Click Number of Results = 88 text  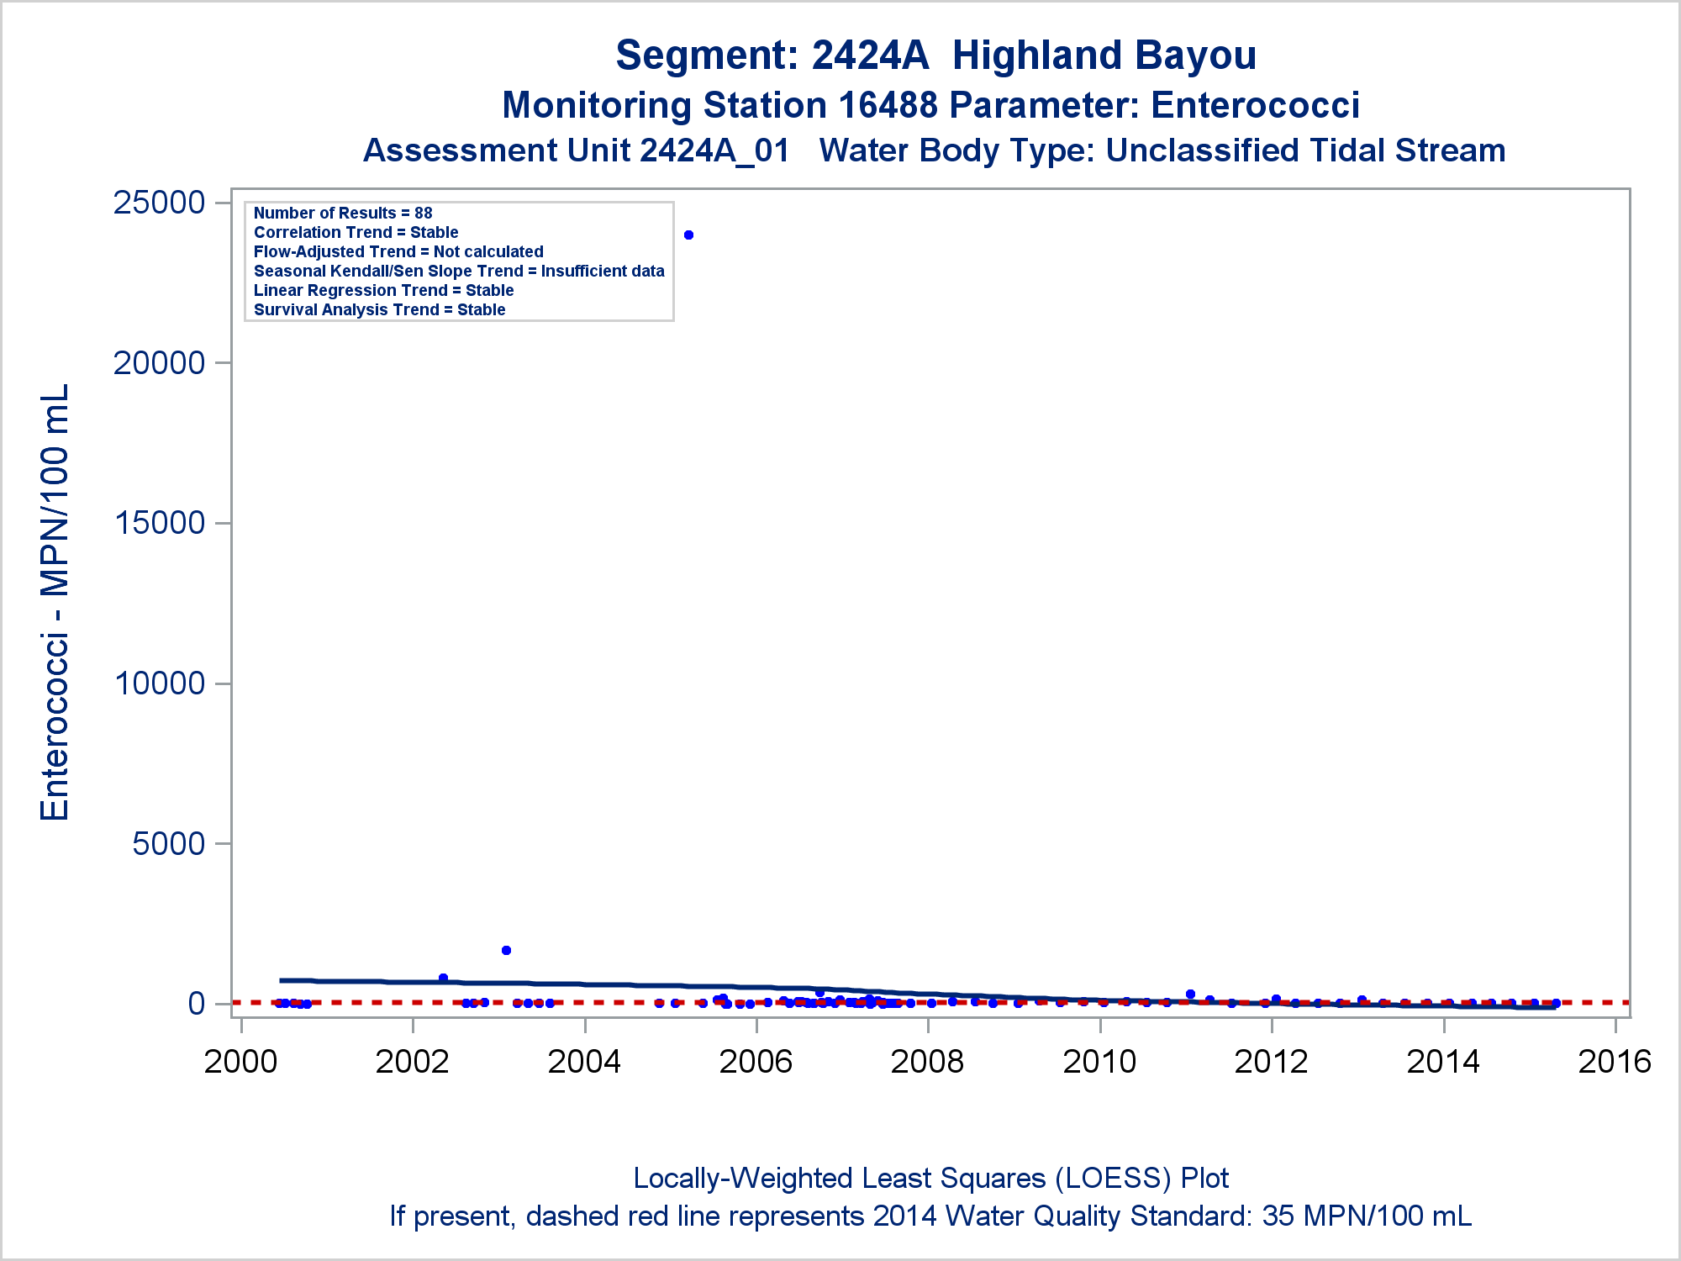coord(343,213)
